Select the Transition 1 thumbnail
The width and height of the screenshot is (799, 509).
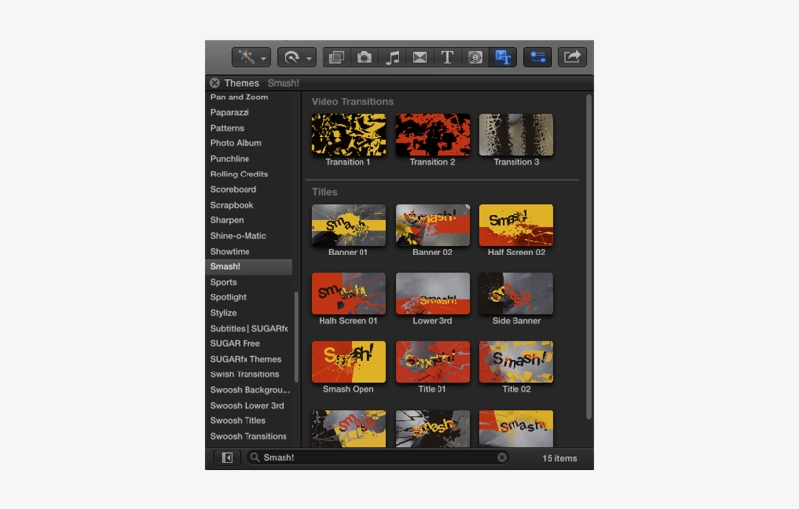tap(349, 136)
